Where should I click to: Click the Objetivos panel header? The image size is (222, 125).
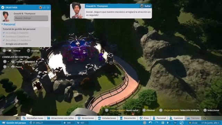25,7
